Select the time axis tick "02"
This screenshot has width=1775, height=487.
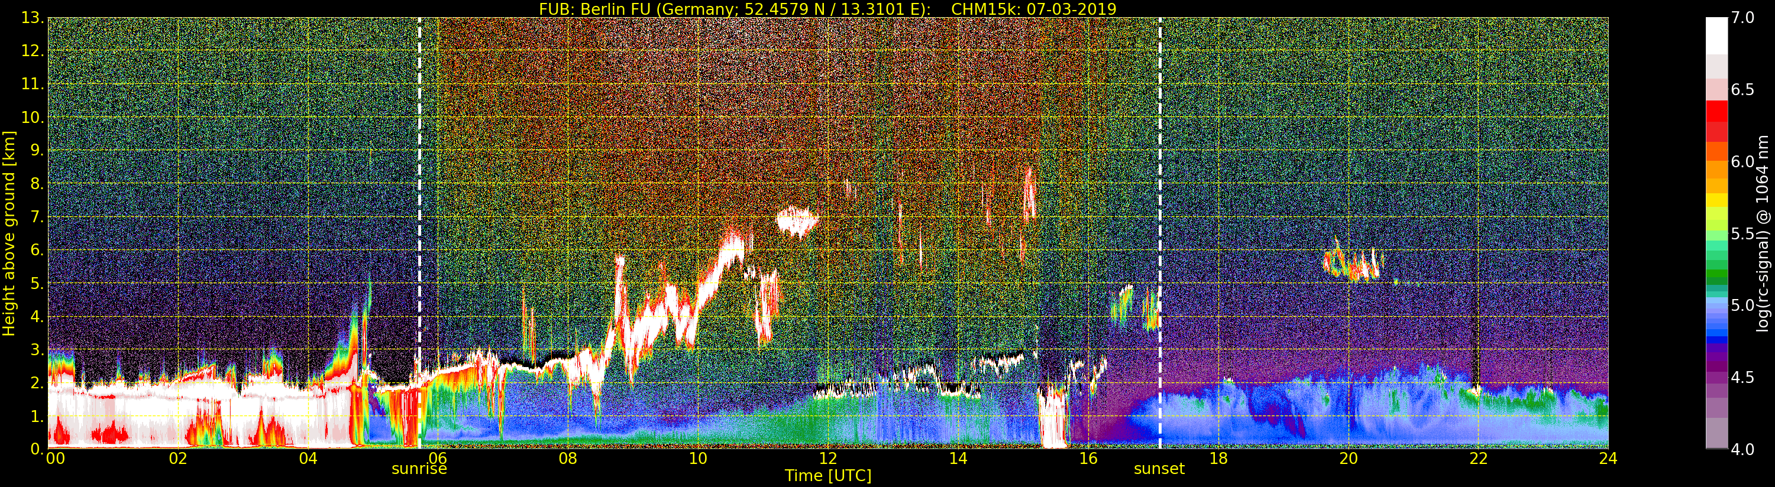coord(178,458)
